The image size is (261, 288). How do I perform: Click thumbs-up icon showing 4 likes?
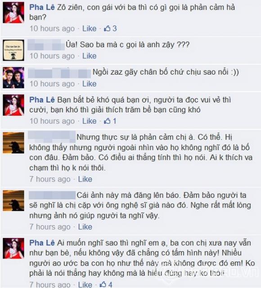click(x=103, y=284)
